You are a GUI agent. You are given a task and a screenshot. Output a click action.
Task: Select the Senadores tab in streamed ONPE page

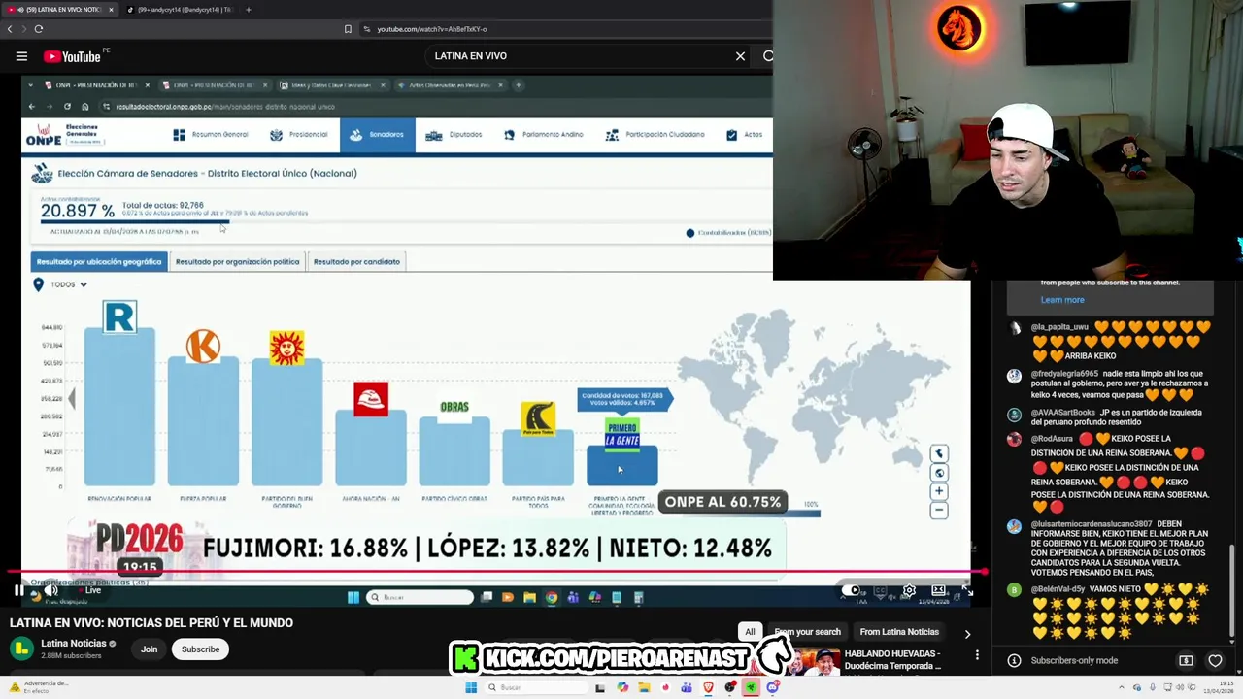pos(377,135)
